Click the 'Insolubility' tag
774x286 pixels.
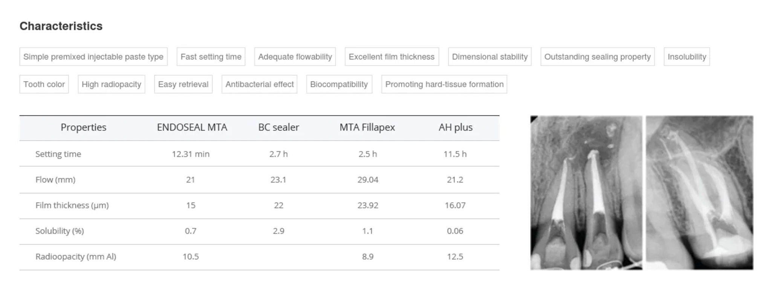click(x=687, y=57)
